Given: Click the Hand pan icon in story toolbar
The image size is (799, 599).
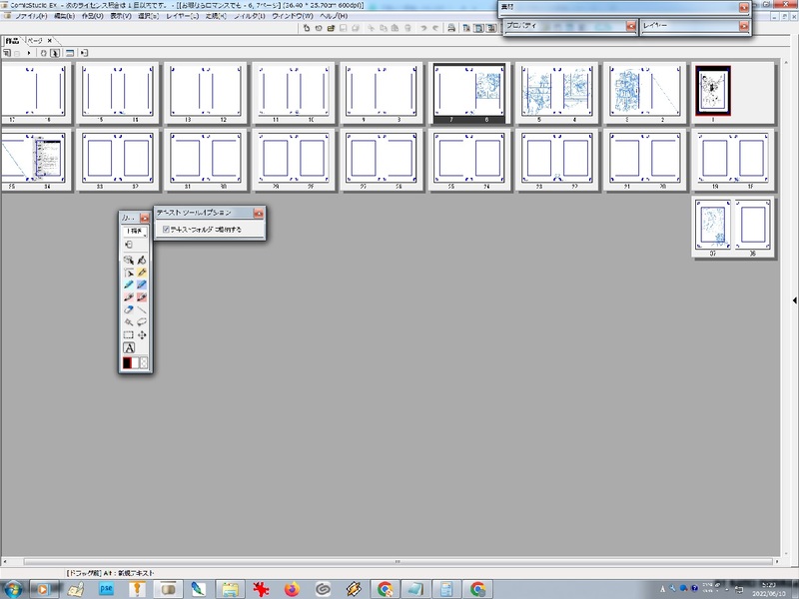Looking at the screenshot, I should tap(43, 53).
